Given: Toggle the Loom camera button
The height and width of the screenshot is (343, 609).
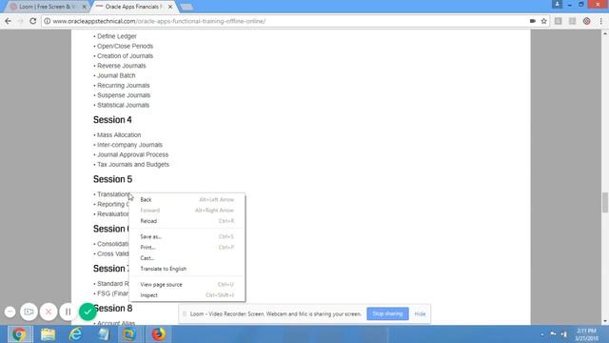Looking at the screenshot, I should 29,312.
